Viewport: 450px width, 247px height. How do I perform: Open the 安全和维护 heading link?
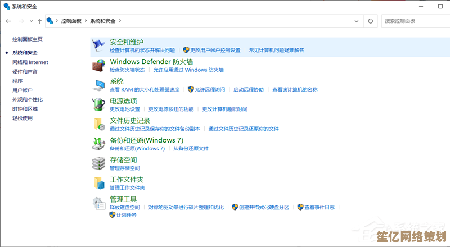coord(127,42)
